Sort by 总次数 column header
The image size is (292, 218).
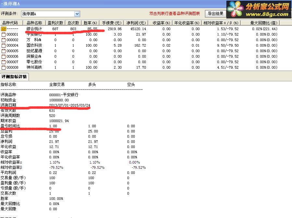click(73, 23)
